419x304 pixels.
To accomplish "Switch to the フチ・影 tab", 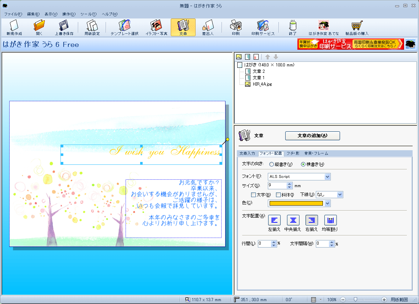I will pyautogui.click(x=293, y=153).
